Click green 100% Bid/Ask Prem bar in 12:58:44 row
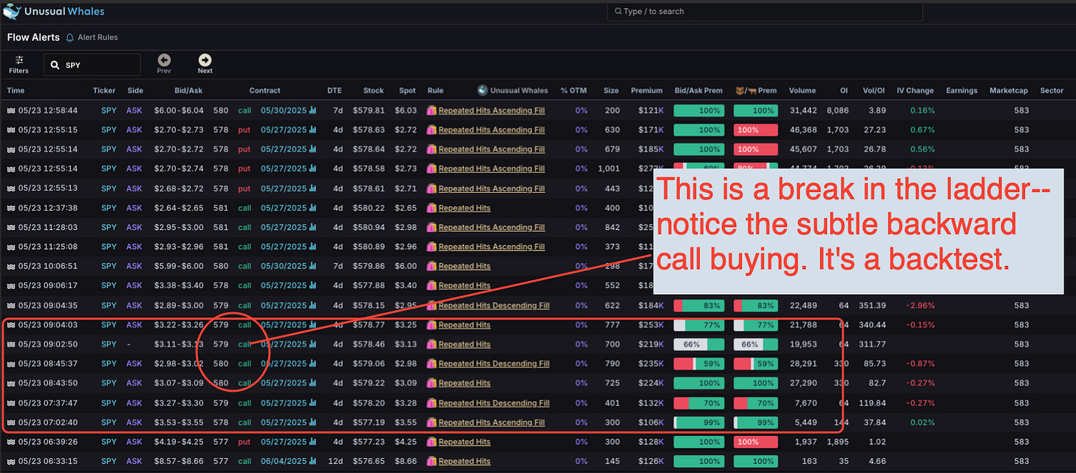 tap(698, 110)
